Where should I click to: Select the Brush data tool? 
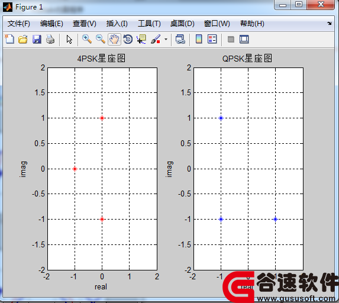156,40
